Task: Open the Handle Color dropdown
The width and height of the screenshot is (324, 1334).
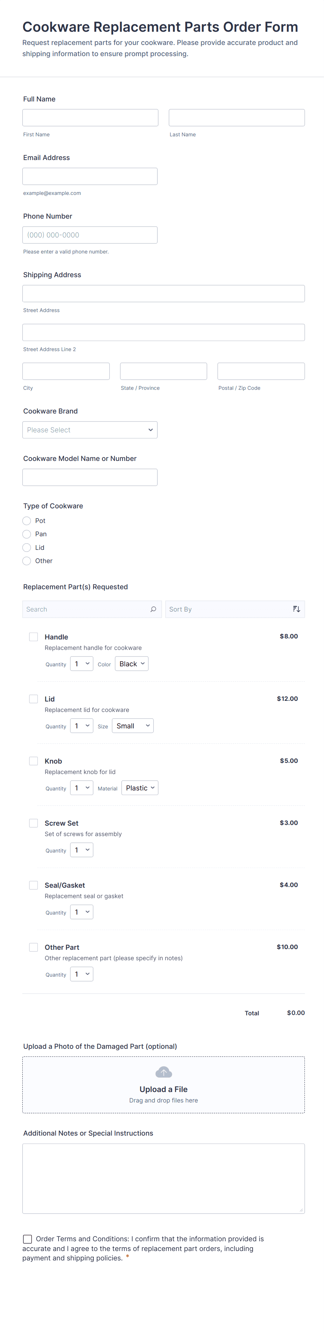Action: click(132, 664)
